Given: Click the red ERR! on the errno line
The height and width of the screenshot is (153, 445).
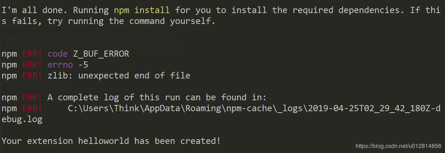Looking at the screenshot, I should pos(32,65).
